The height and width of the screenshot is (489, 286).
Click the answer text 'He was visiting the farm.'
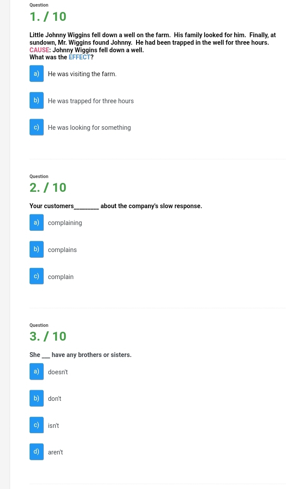82,74
